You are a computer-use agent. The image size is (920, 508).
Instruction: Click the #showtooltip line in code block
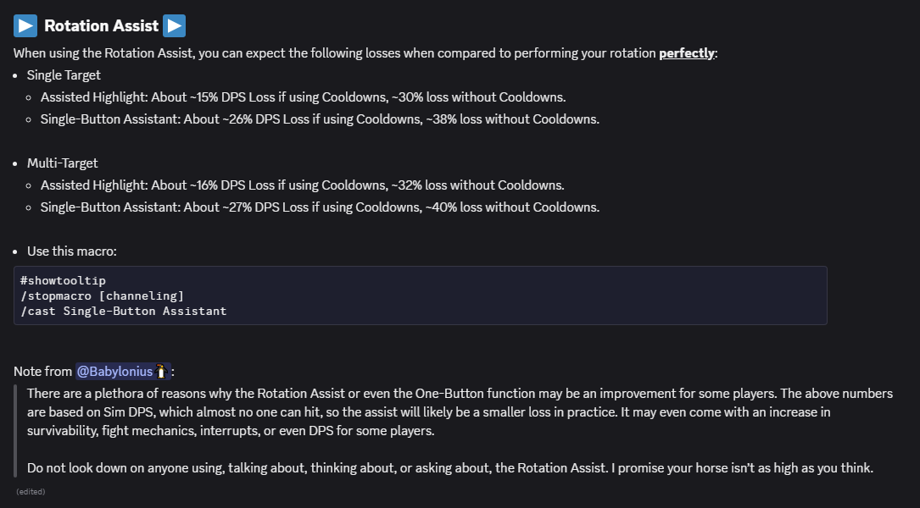coord(63,280)
